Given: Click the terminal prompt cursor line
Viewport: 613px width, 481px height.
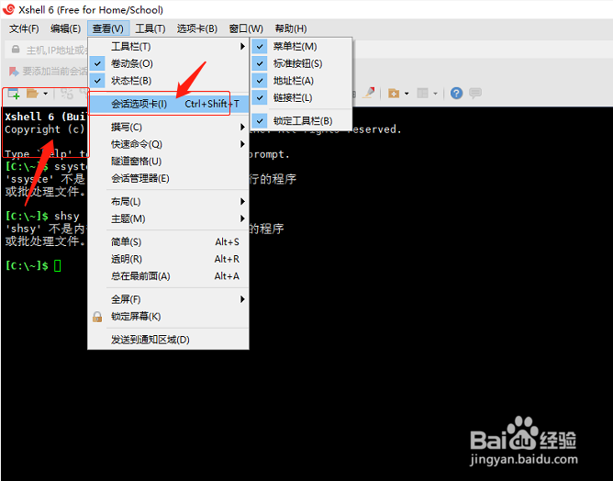Looking at the screenshot, I should coord(33,266).
